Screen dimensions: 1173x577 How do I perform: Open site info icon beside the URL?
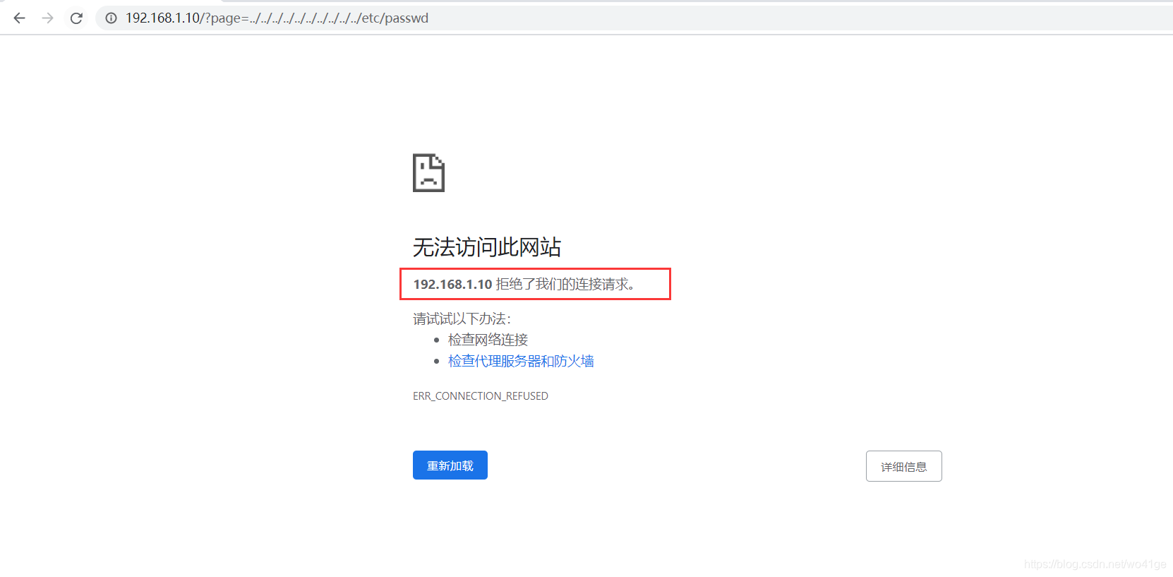coord(111,18)
